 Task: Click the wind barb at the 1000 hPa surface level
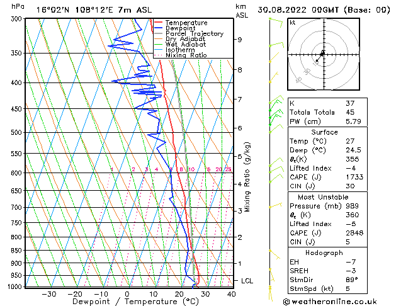[x=271, y=294]
